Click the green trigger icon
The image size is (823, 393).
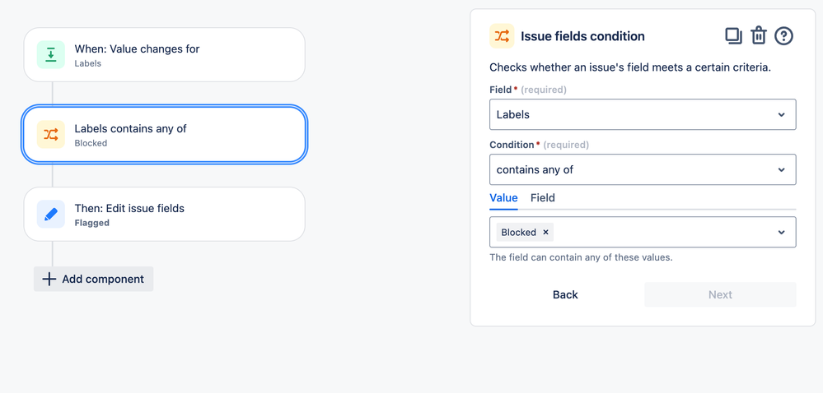point(51,54)
